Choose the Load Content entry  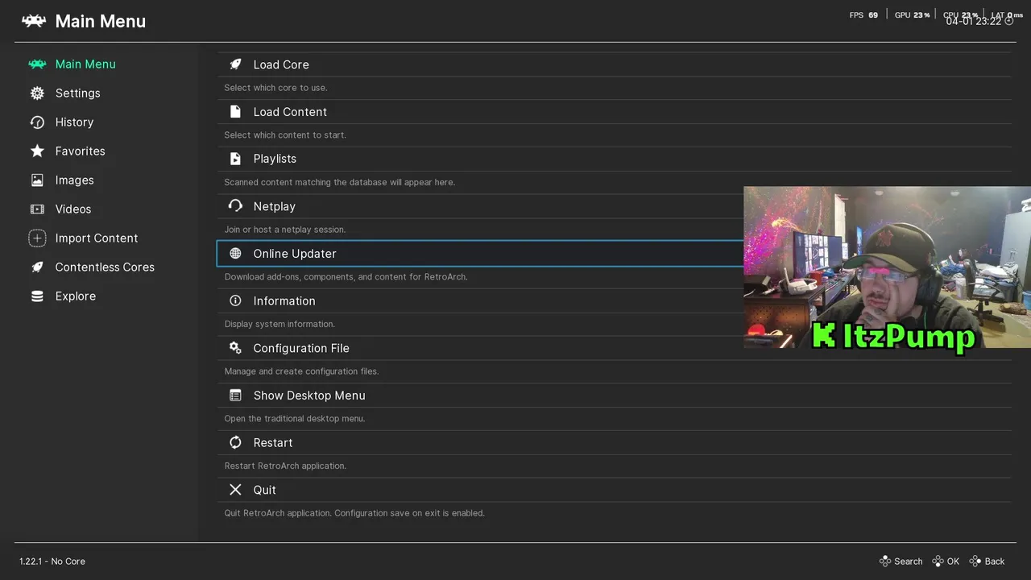[x=614, y=112]
